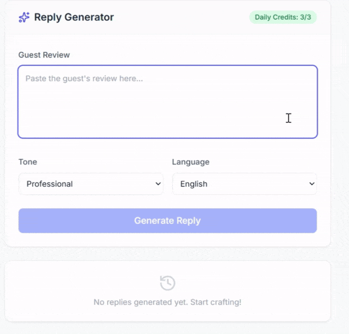Click the Reply Generator title
The width and height of the screenshot is (349, 334).
pos(74,17)
